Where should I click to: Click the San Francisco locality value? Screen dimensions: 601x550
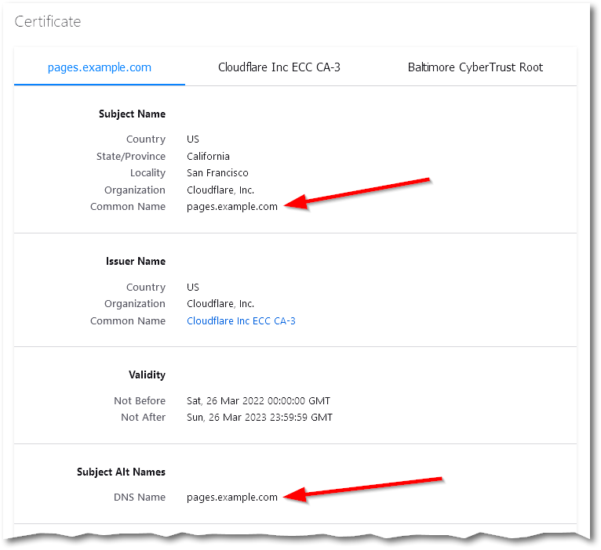coord(217,173)
